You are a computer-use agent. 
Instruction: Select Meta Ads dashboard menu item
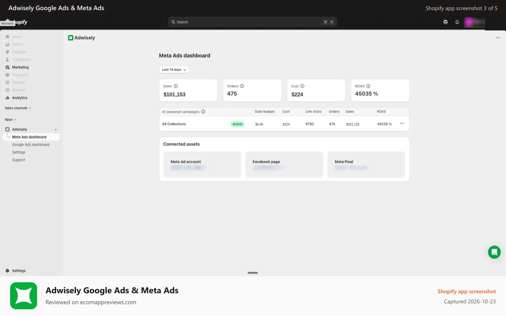31,137
